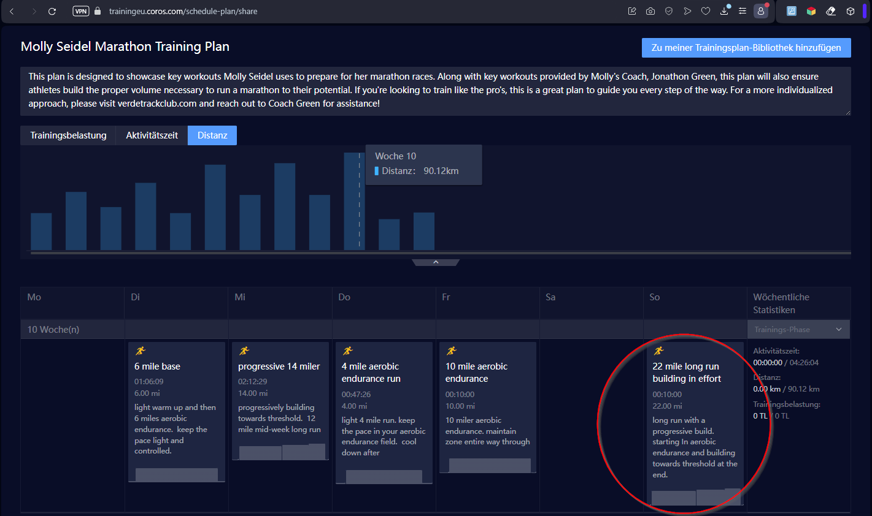Collapse the chart with the up chevron
872x516 pixels.
coord(436,262)
